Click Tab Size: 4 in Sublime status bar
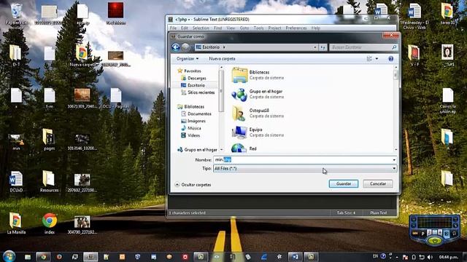 tap(346, 213)
